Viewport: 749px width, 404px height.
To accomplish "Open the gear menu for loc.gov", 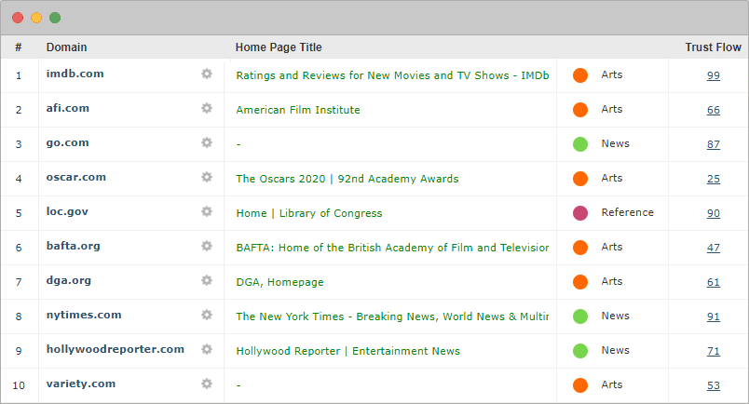I will click(x=207, y=211).
